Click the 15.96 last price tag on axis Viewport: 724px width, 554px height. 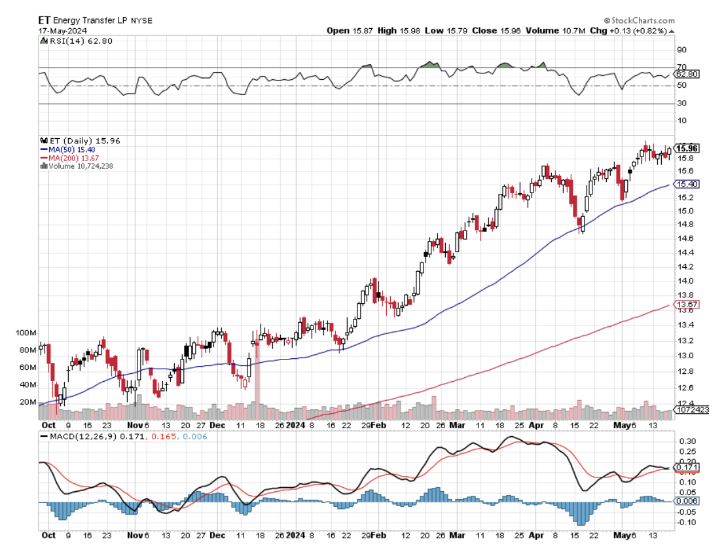tap(688, 149)
